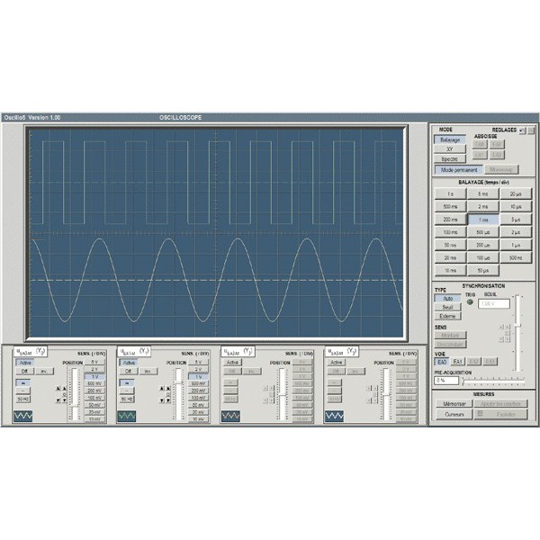The width and height of the screenshot is (540, 540).
Task: Click the Y2 channel waveform icon
Action: click(230, 416)
